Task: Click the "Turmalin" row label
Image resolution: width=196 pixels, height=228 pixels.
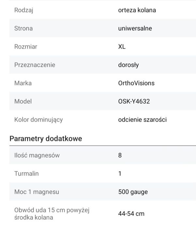Action: [x=26, y=174]
